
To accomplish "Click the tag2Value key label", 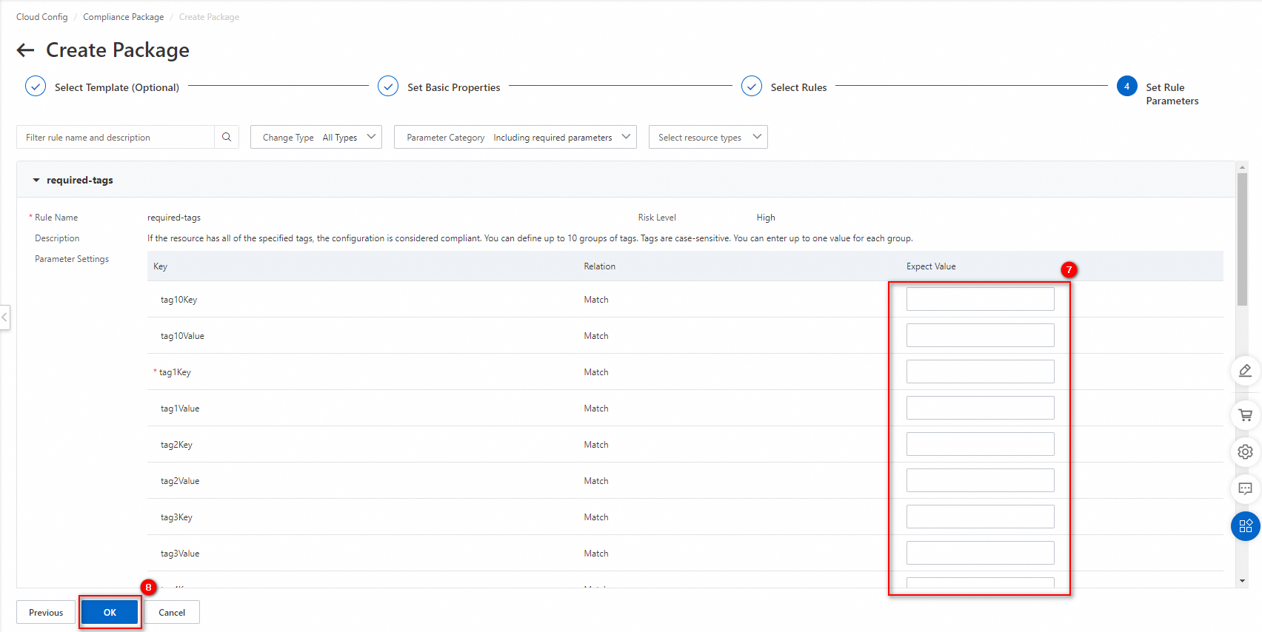I will (x=180, y=481).
